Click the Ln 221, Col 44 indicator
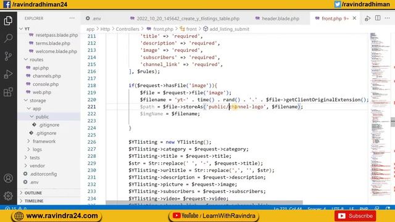The height and width of the screenshot is (222, 395). [288, 208]
